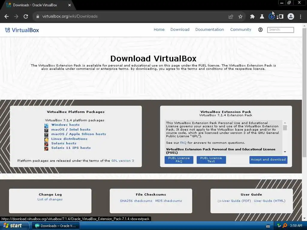The height and width of the screenshot is (230, 307).
Task: Close the Downloads - Oracle VirtualBox tab
Action: click(x=70, y=5)
